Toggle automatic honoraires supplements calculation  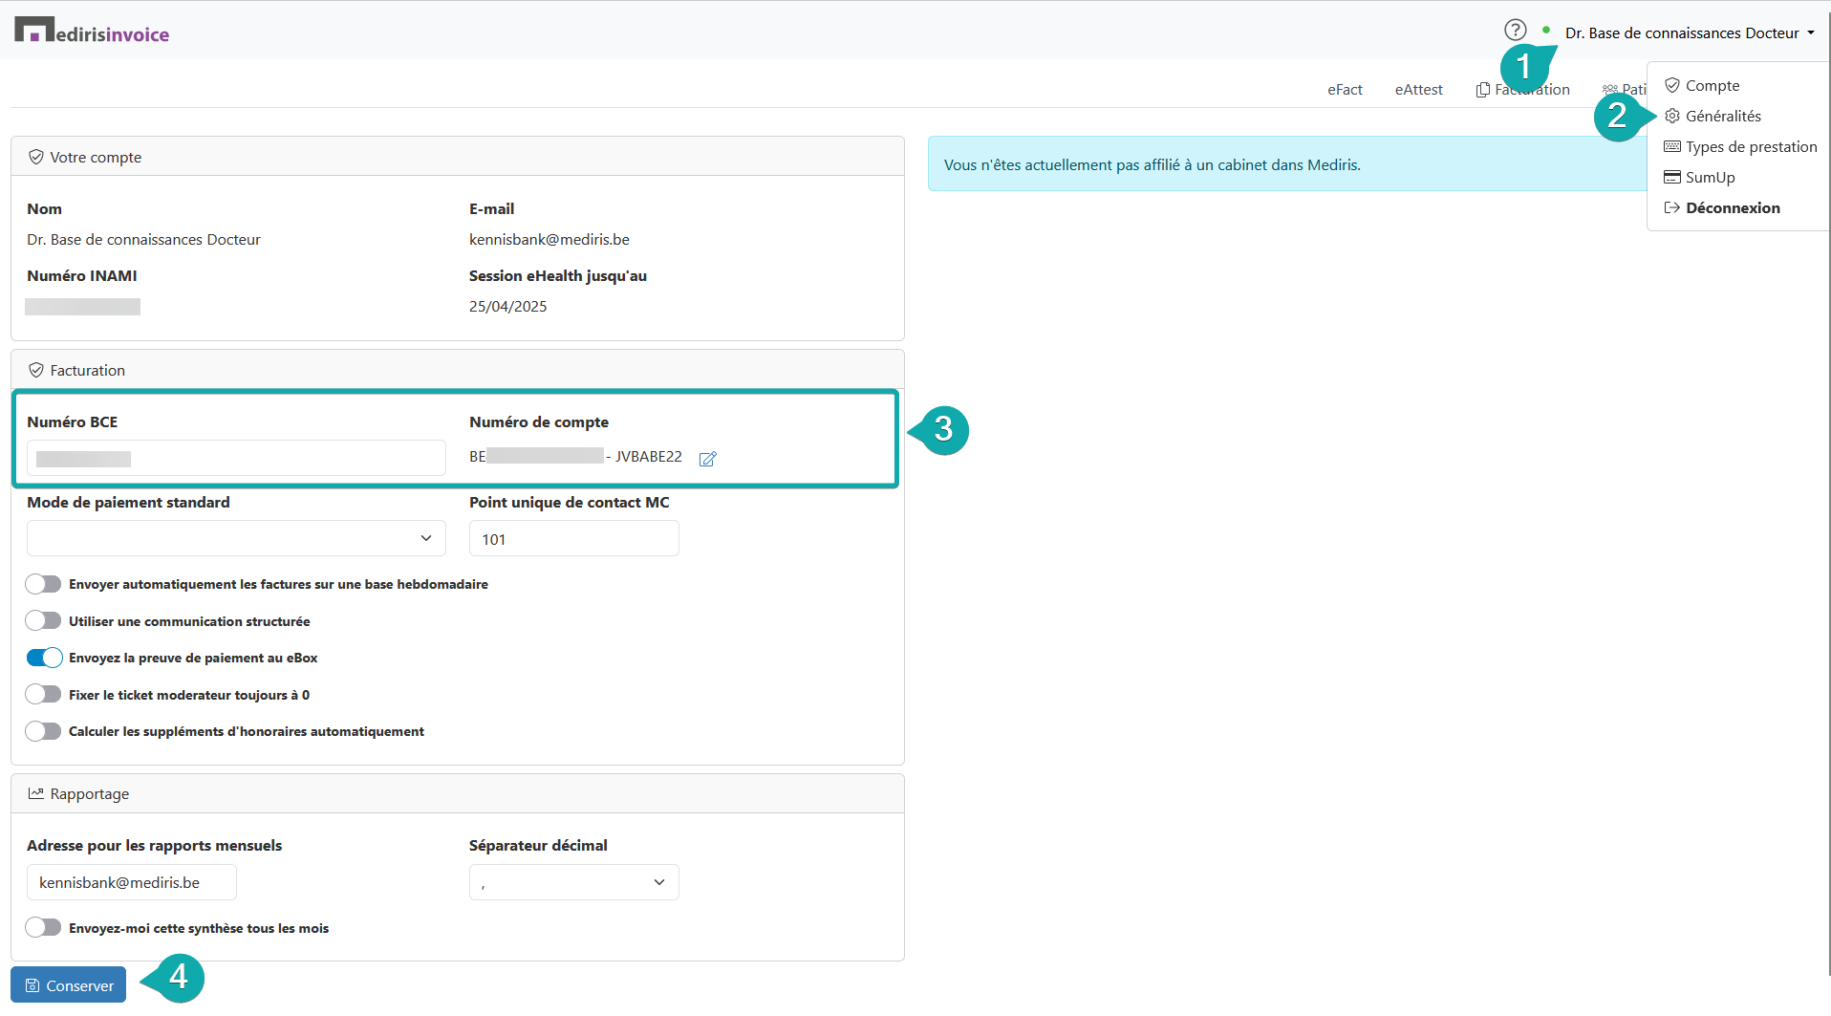pos(44,731)
